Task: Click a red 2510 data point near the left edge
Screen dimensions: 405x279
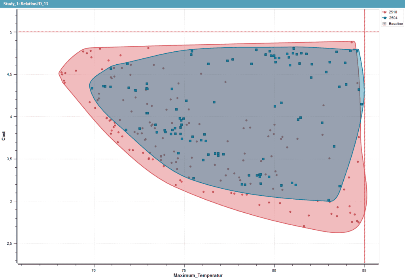Action: click(61, 73)
